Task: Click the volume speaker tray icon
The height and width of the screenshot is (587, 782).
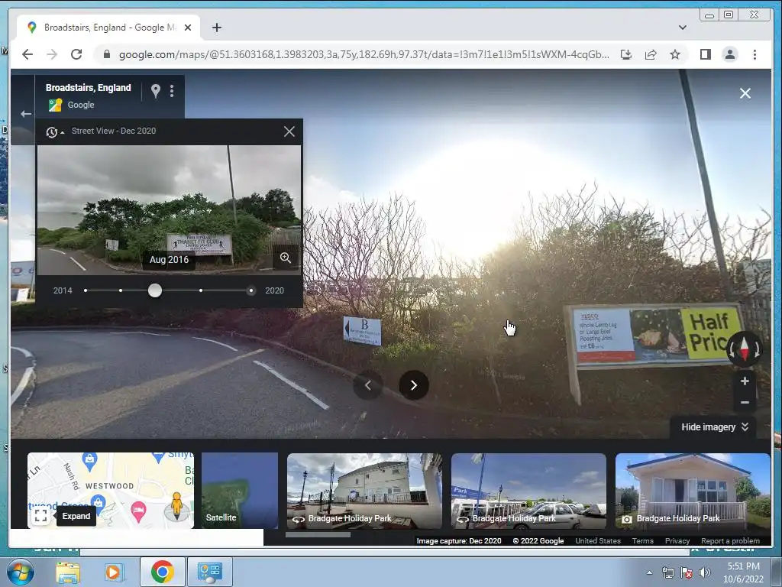Action: (x=705, y=572)
